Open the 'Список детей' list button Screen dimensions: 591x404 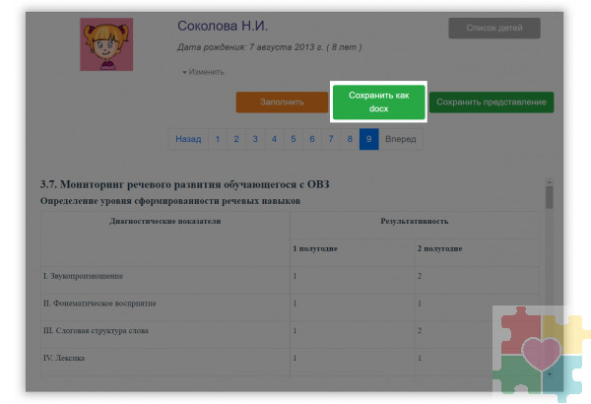[493, 29]
